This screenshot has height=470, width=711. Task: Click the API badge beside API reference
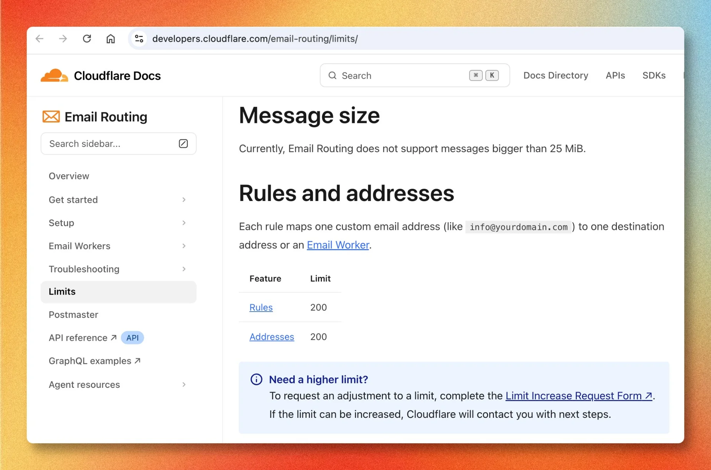(x=133, y=338)
